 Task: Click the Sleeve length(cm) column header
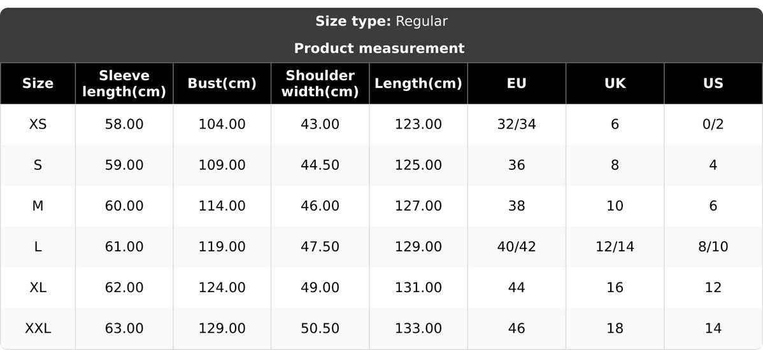pos(124,83)
